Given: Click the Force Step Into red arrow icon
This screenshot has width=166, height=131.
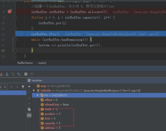Looking at the screenshot, I should (x=1, y=74).
